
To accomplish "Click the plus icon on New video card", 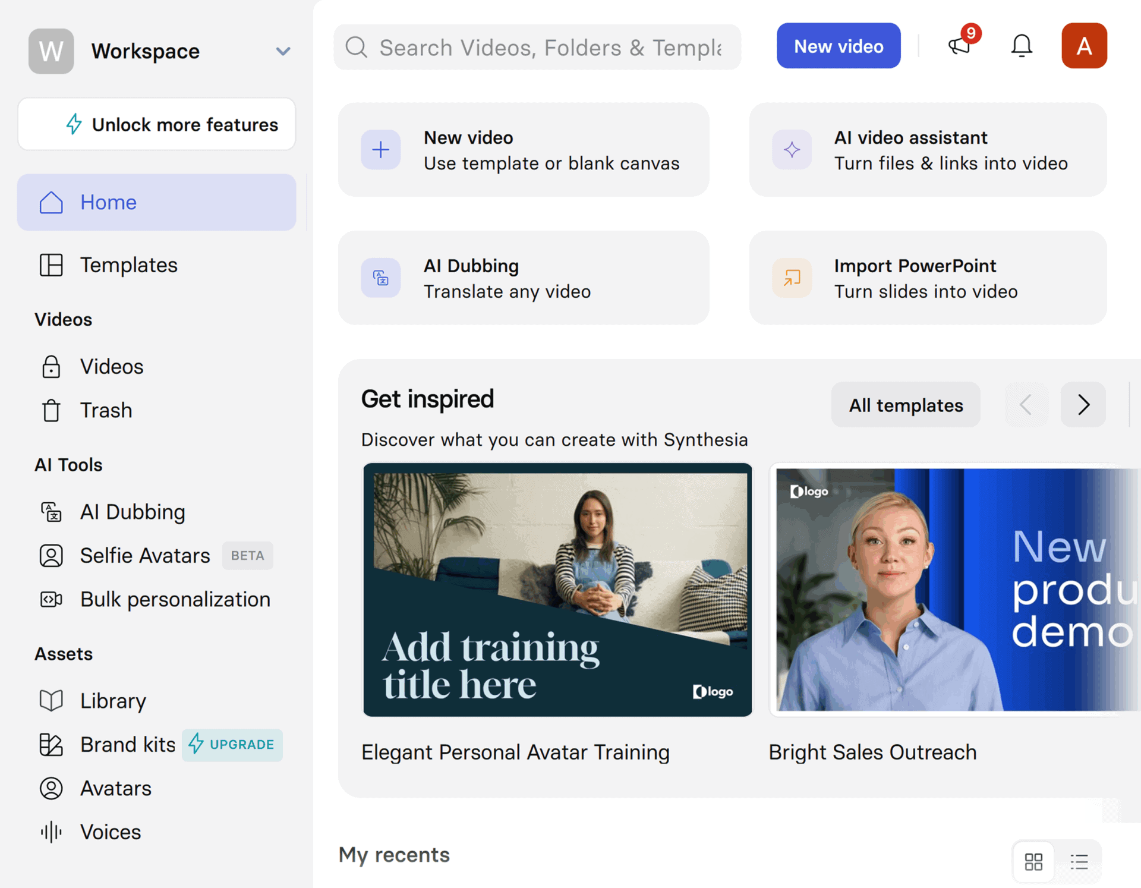I will click(x=380, y=149).
